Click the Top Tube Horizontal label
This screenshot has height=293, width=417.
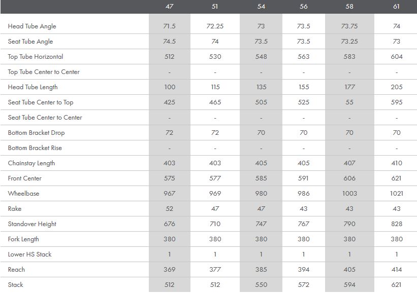(x=36, y=57)
